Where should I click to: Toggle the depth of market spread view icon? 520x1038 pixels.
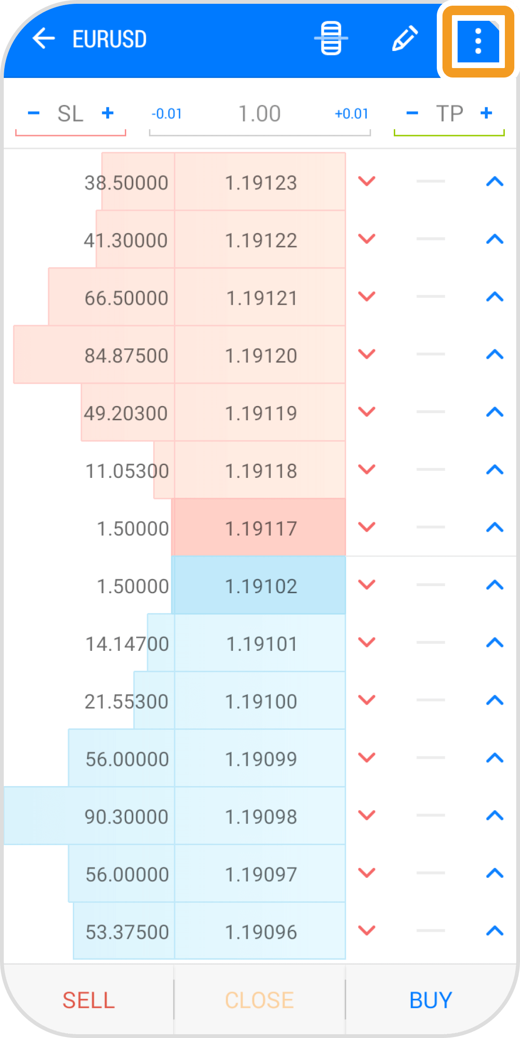coord(331,39)
